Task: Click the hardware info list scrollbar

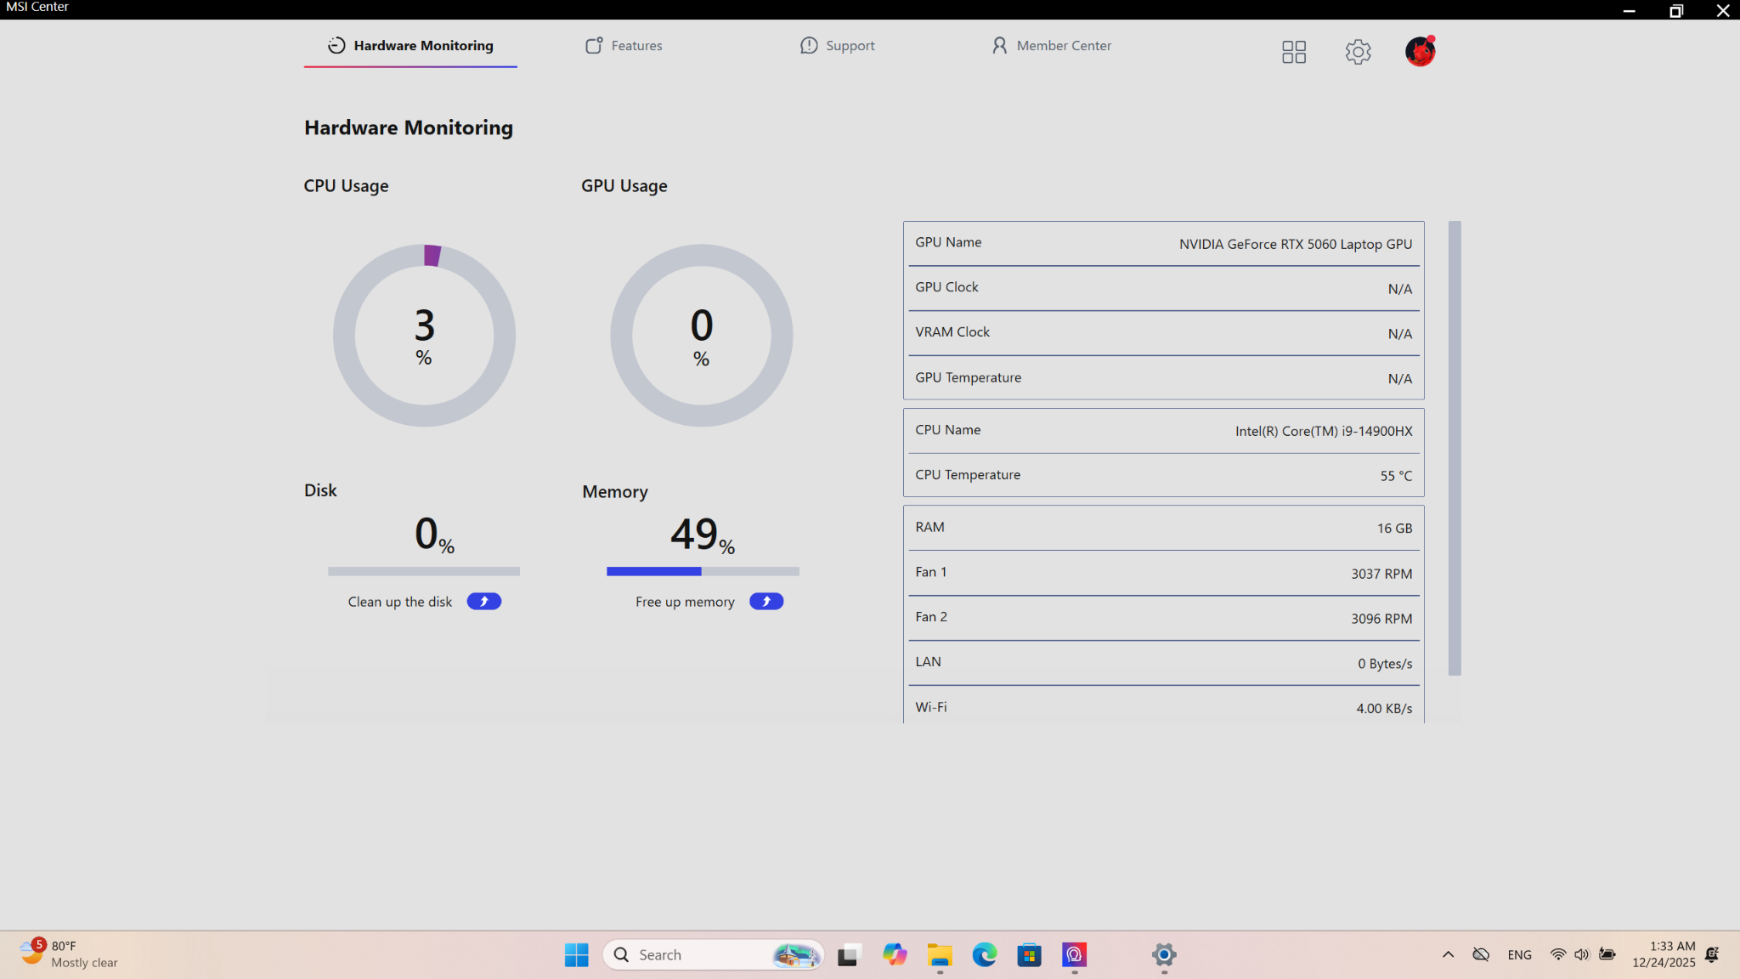Action: pyautogui.click(x=1455, y=448)
